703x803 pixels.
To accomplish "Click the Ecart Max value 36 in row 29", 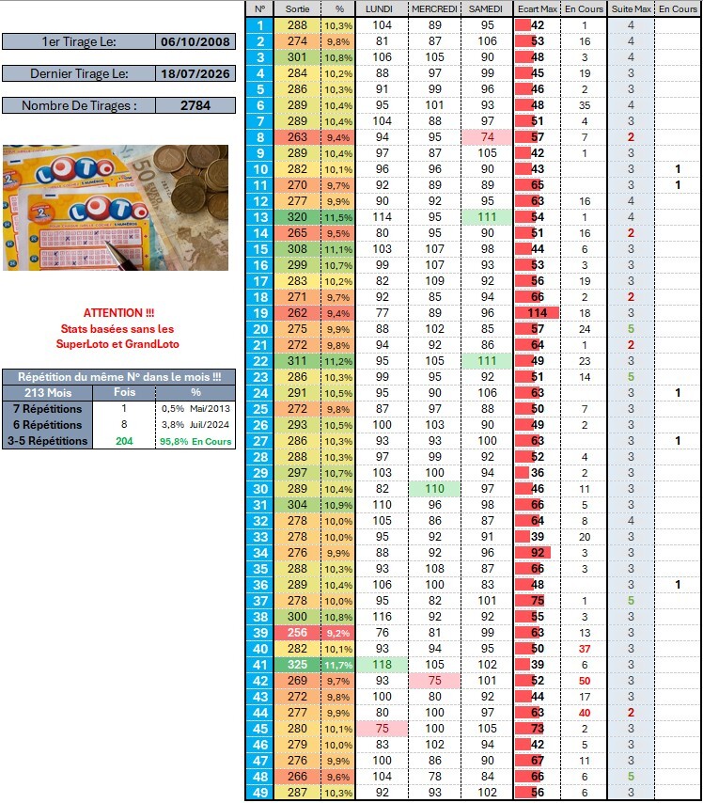I will point(537,473).
